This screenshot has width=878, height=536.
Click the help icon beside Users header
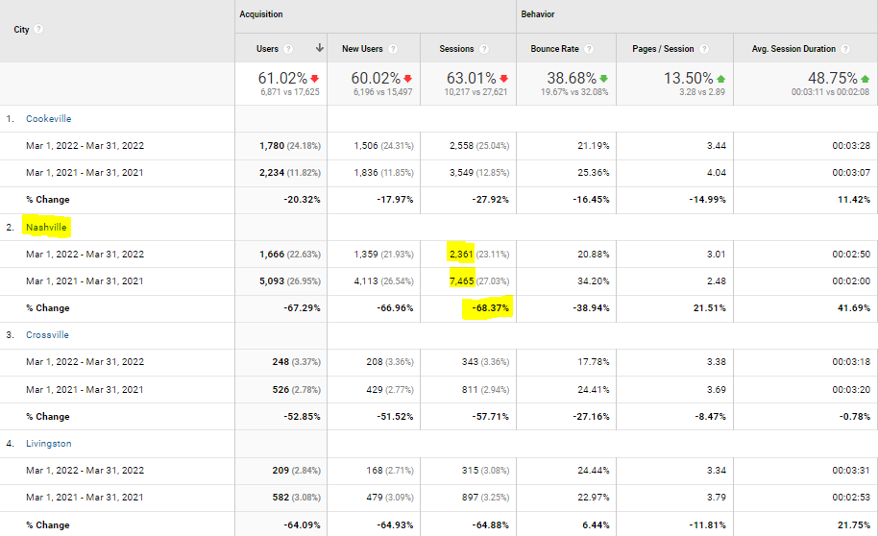tap(288, 49)
